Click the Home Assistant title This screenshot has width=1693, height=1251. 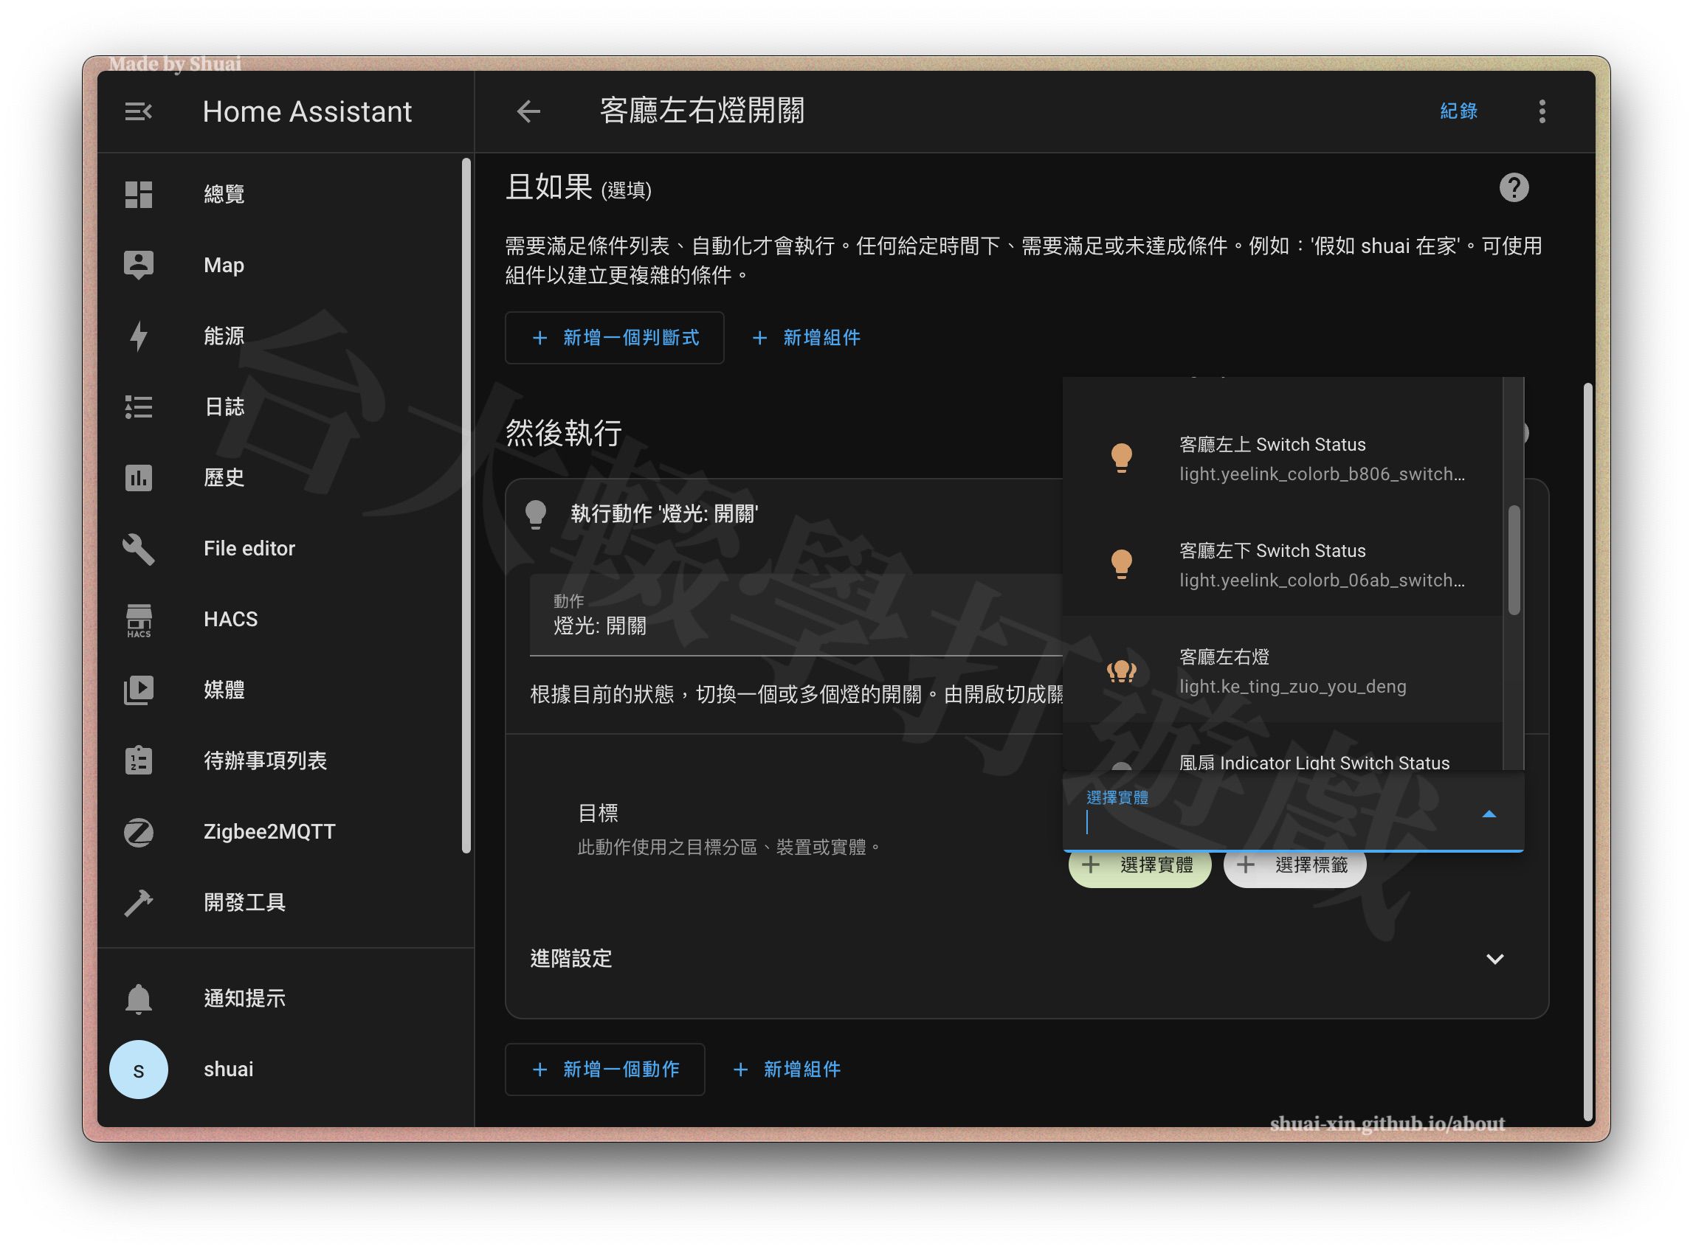click(x=308, y=111)
